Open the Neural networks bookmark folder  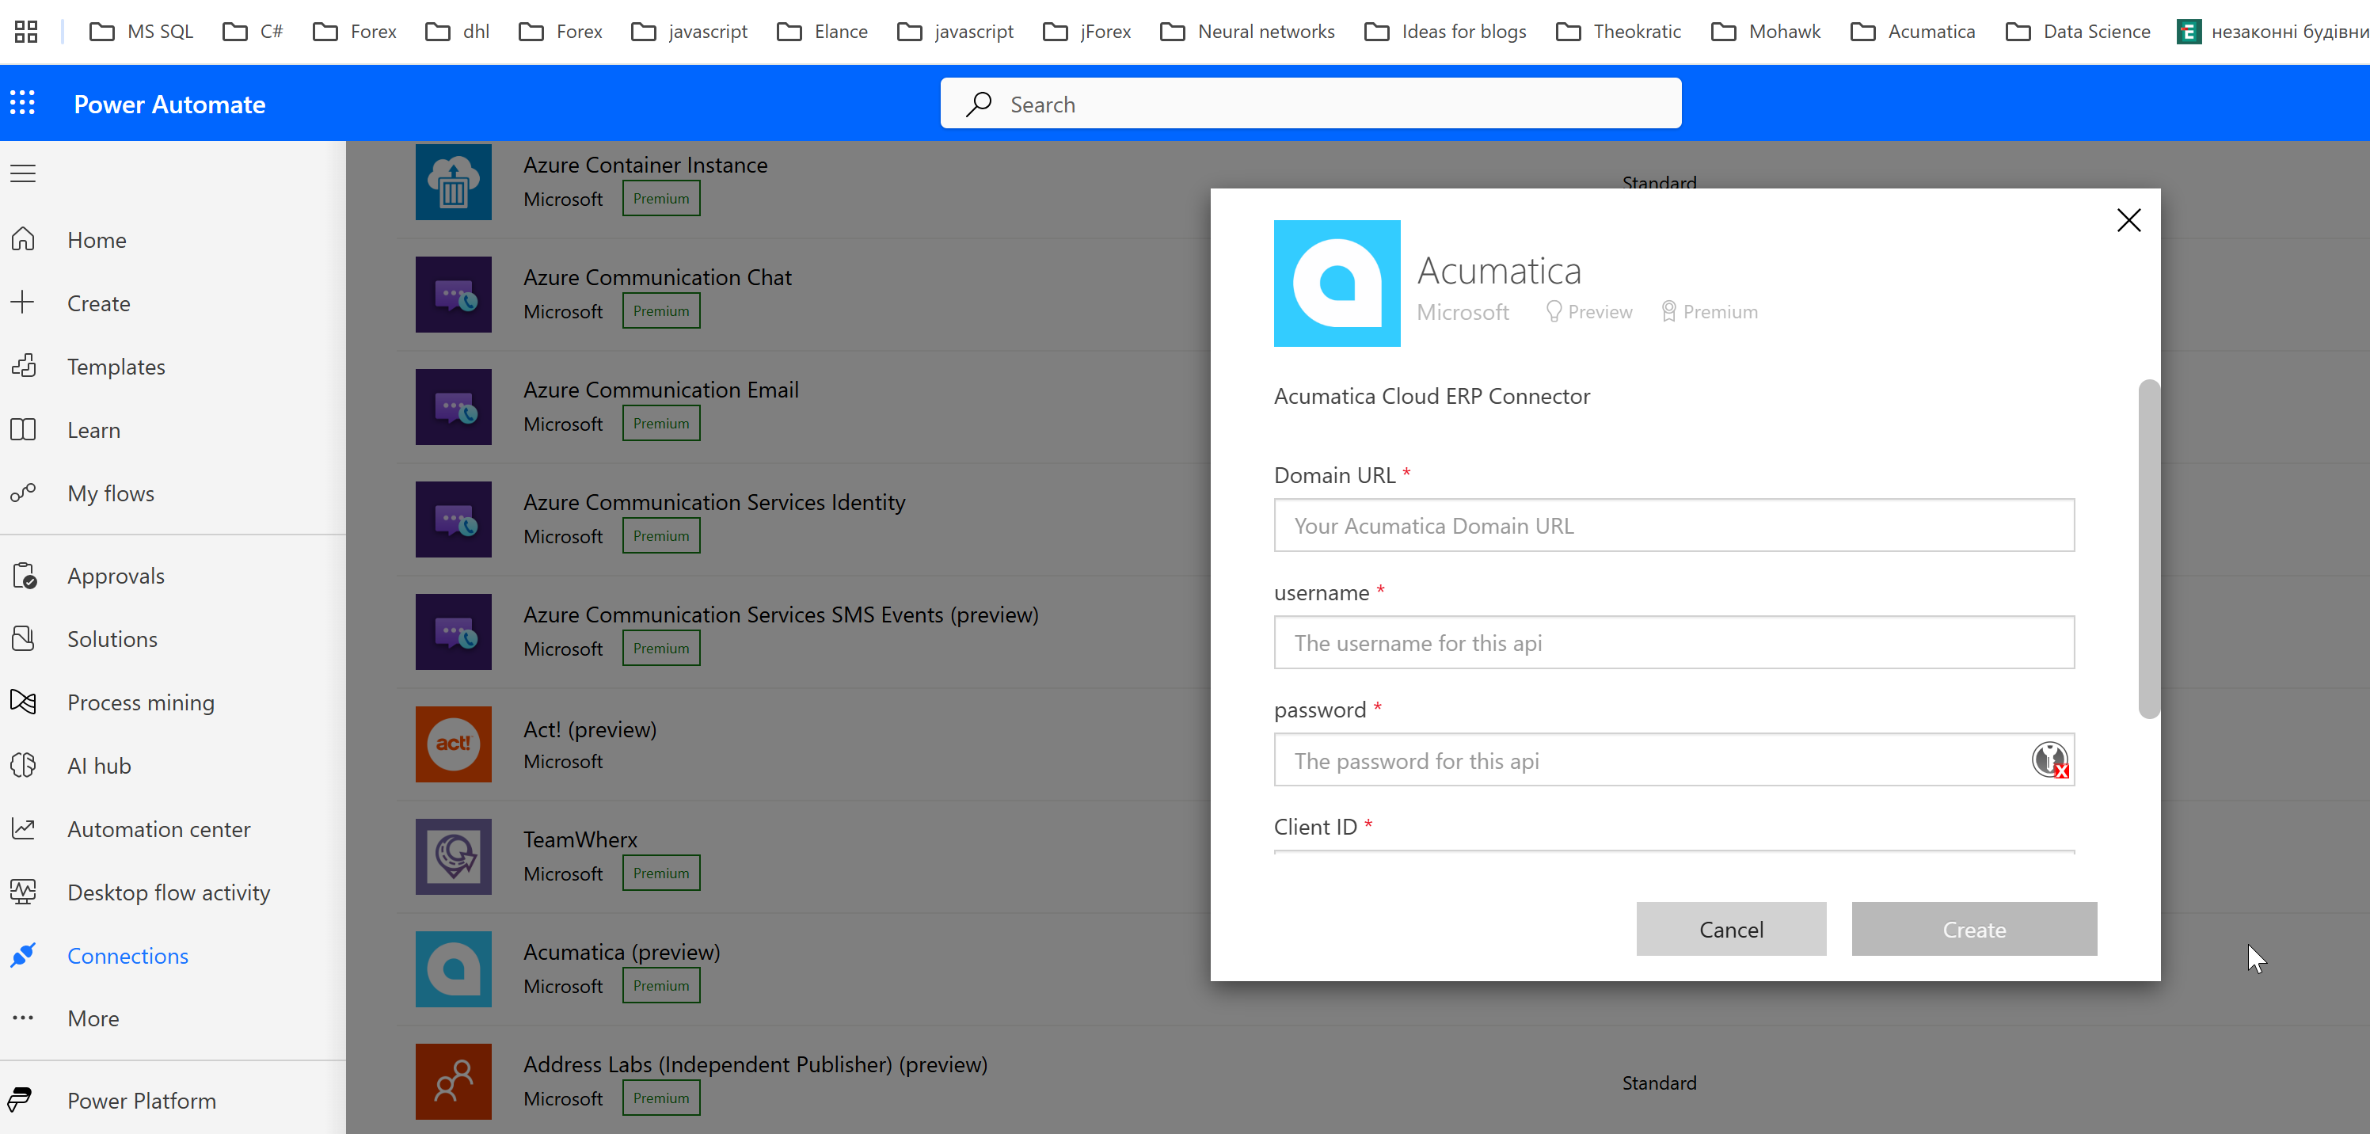click(1246, 32)
